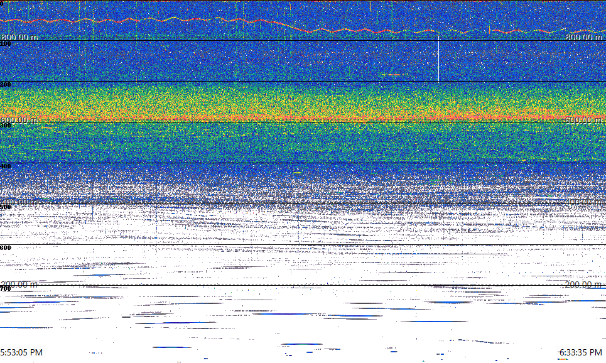Click the left-side 800.00 m range label
This screenshot has height=363, width=606.
[x=19, y=37]
